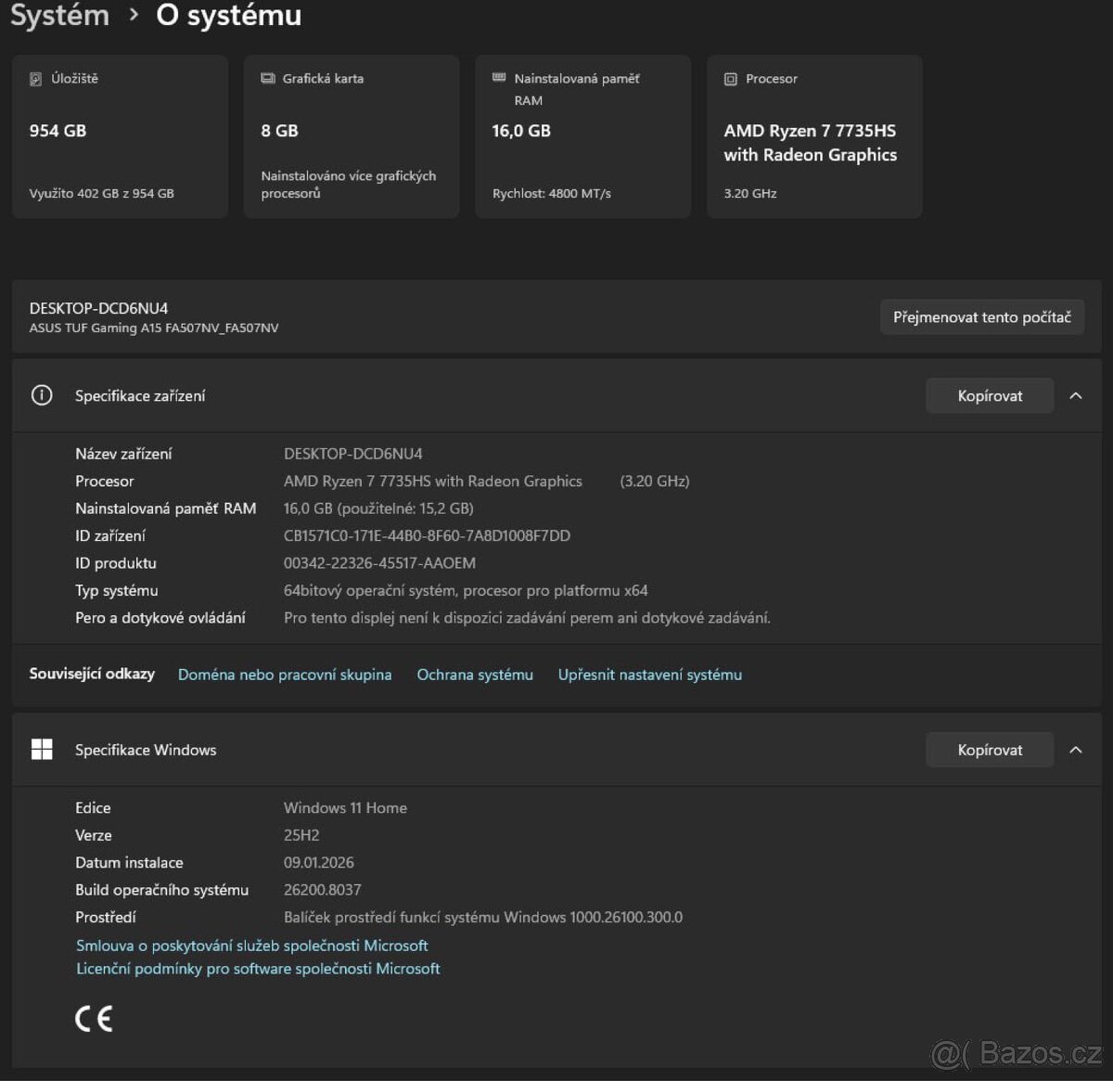Image resolution: width=1113 pixels, height=1081 pixels.
Task: Collapse the Specifikace Windows section
Action: click(x=1076, y=750)
